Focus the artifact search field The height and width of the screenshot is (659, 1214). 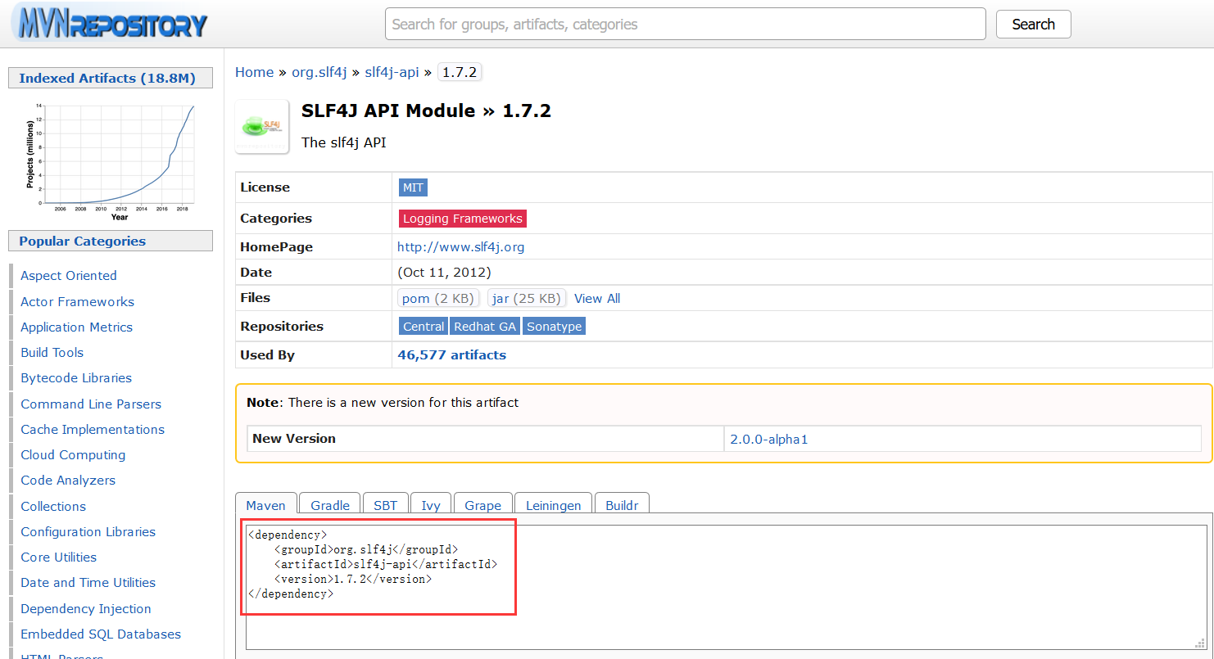[x=685, y=25]
